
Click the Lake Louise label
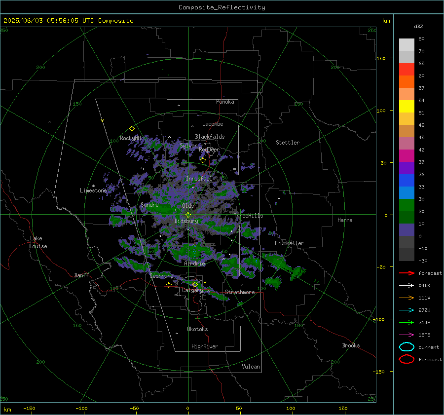tap(38, 242)
